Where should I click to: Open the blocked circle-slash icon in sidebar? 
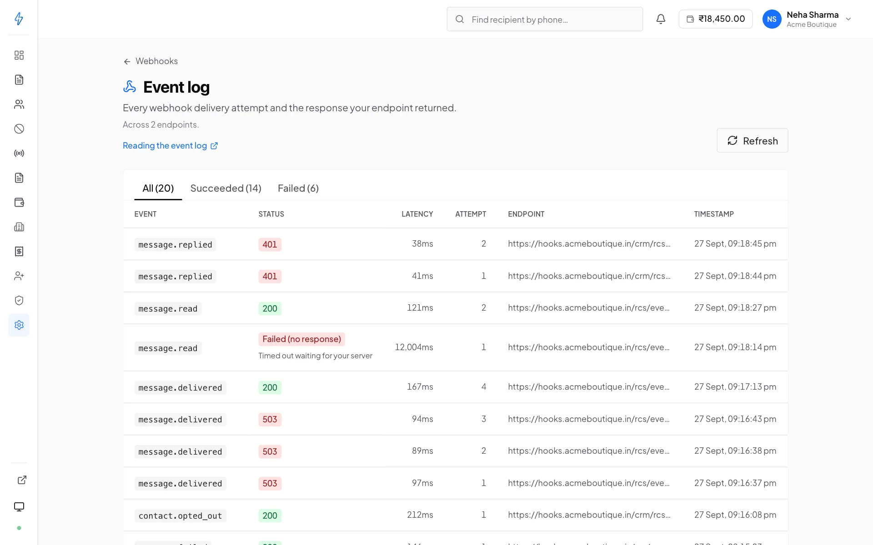click(x=19, y=129)
